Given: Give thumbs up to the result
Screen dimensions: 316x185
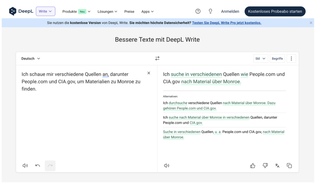Looking at the screenshot, I should tap(253, 166).
